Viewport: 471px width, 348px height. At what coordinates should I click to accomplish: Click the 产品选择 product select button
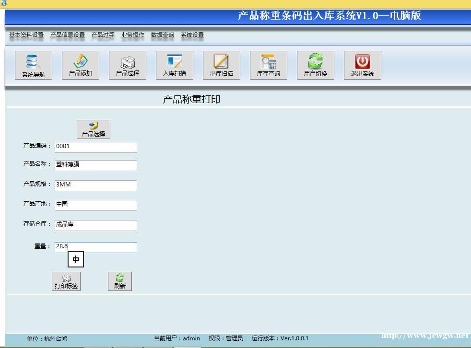coord(94,129)
